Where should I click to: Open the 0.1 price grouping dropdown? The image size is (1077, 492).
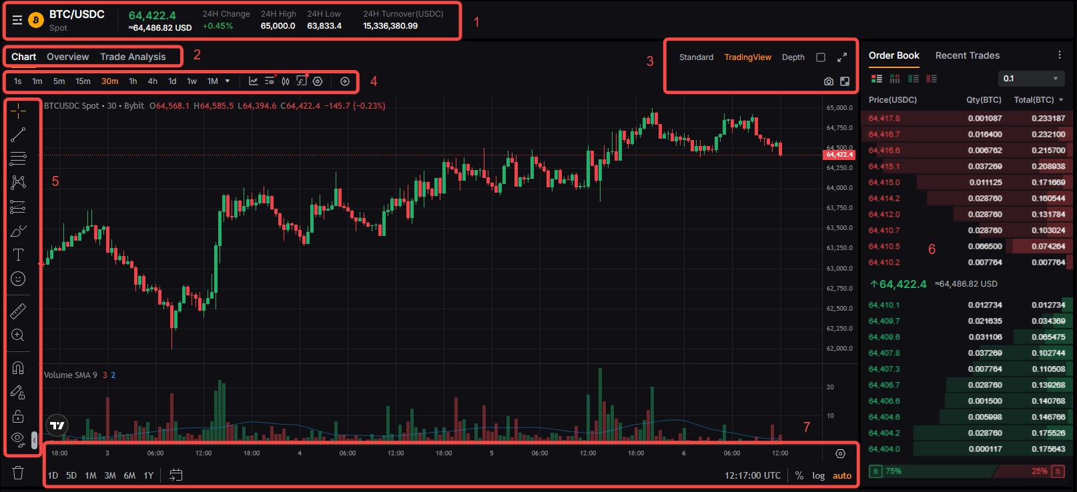coord(1031,79)
